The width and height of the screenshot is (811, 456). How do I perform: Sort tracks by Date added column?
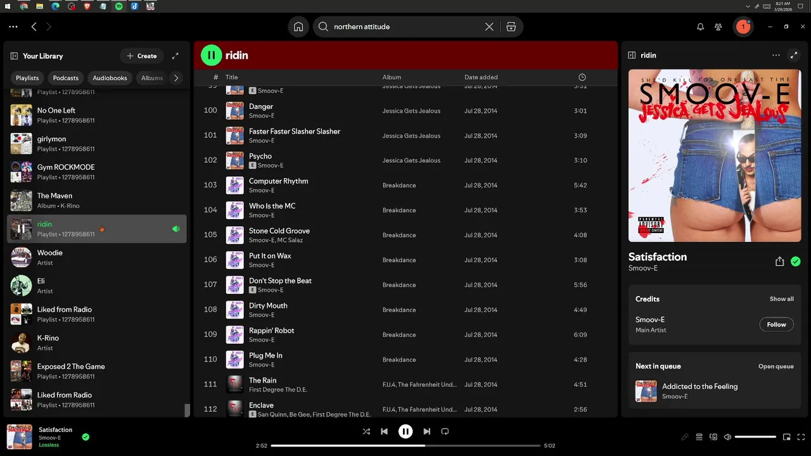tap(481, 77)
